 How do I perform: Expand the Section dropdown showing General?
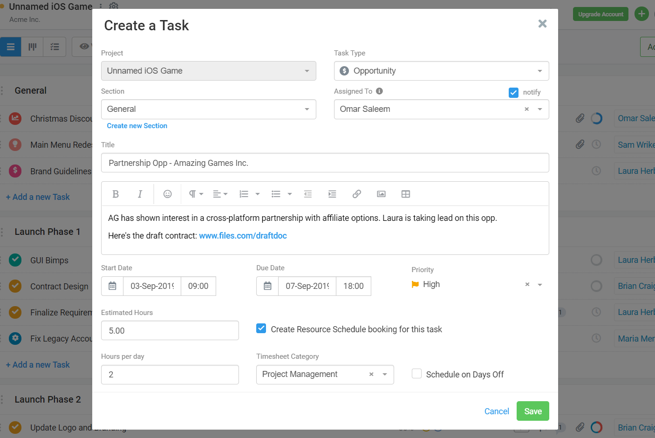click(307, 109)
